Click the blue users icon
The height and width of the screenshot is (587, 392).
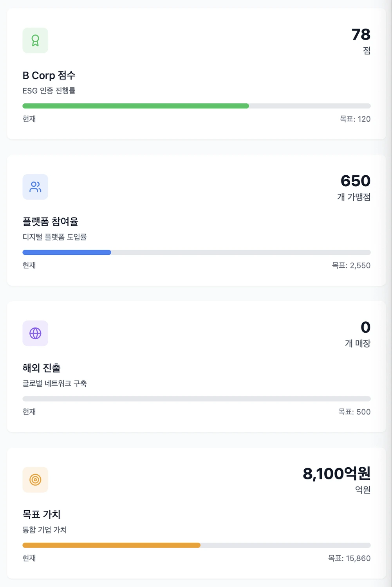pos(35,187)
